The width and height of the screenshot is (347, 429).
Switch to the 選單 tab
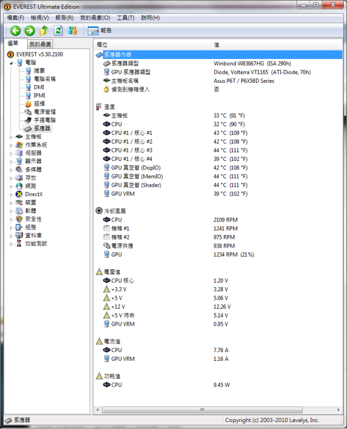(13, 43)
